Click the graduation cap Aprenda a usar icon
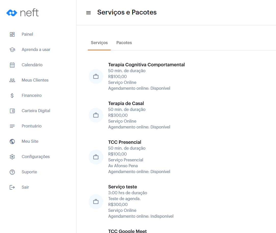The image size is (276, 233). [12, 50]
